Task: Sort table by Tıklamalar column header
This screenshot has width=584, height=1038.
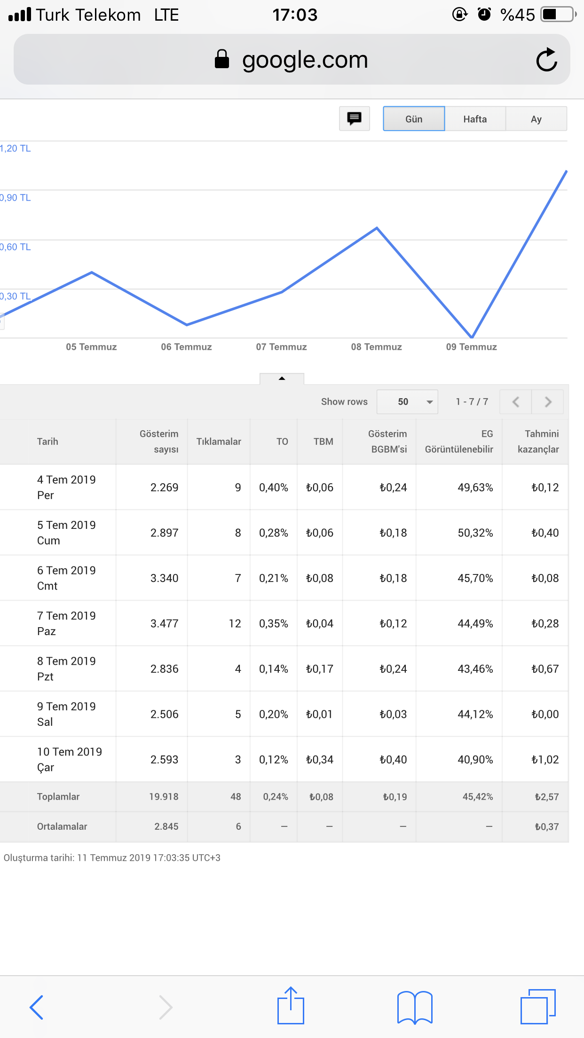Action: click(219, 441)
